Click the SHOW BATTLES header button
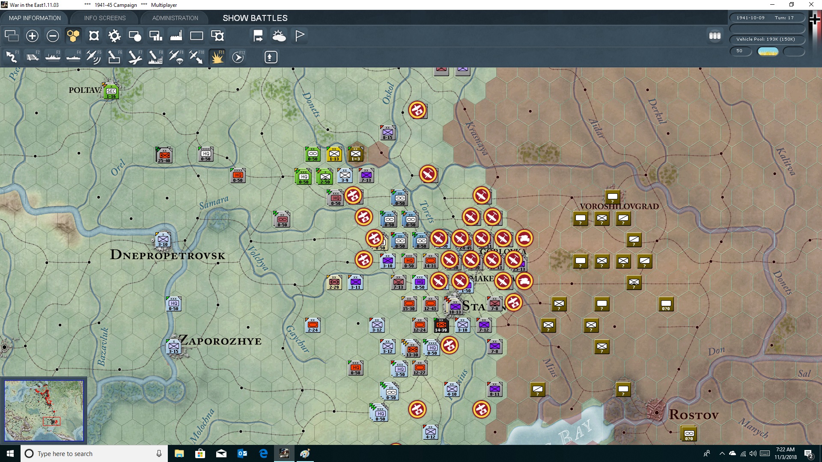 (254, 18)
